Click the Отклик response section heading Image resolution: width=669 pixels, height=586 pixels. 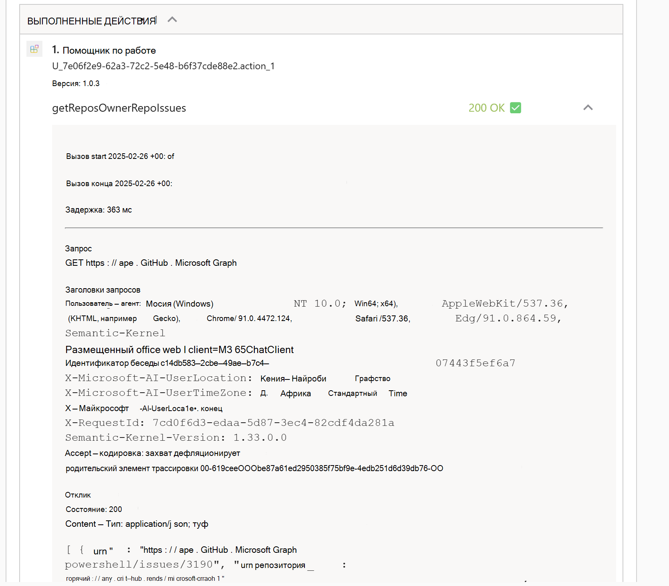point(78,495)
